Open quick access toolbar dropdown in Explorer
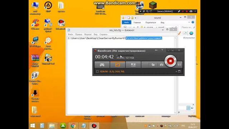Screen dimensions: 229x129 [136, 18]
